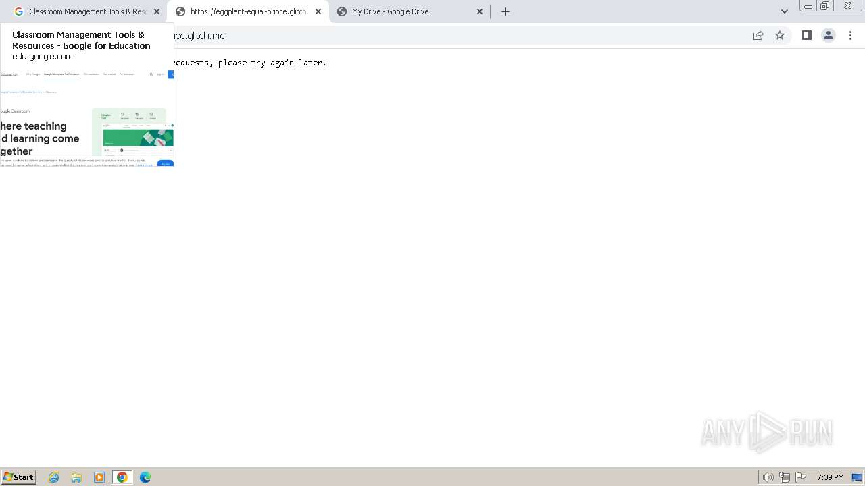Open the Chrome profile avatar menu
Viewport: 865px width, 486px height.
(x=829, y=36)
